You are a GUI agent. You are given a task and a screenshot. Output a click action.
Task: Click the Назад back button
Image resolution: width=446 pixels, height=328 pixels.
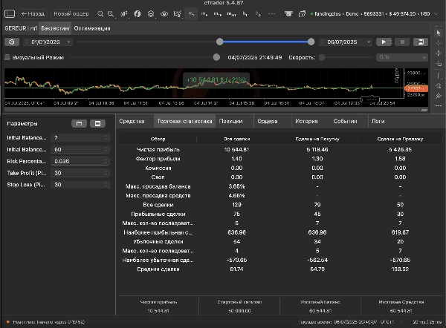click(33, 13)
